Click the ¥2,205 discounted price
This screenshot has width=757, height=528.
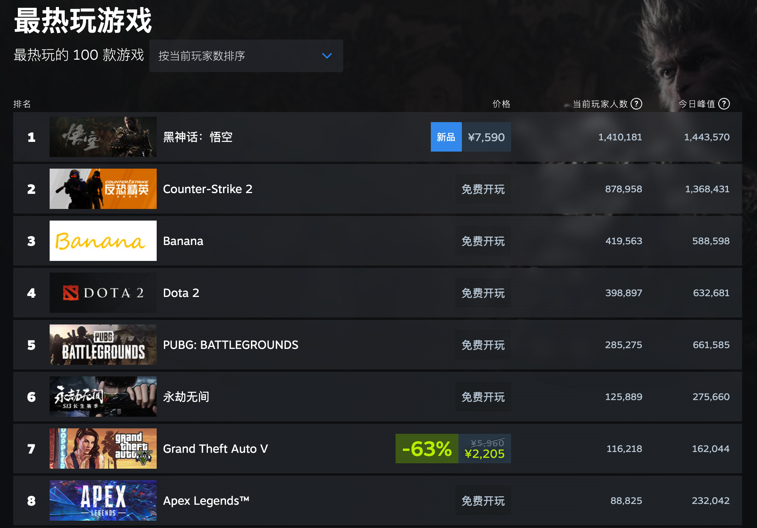click(485, 454)
